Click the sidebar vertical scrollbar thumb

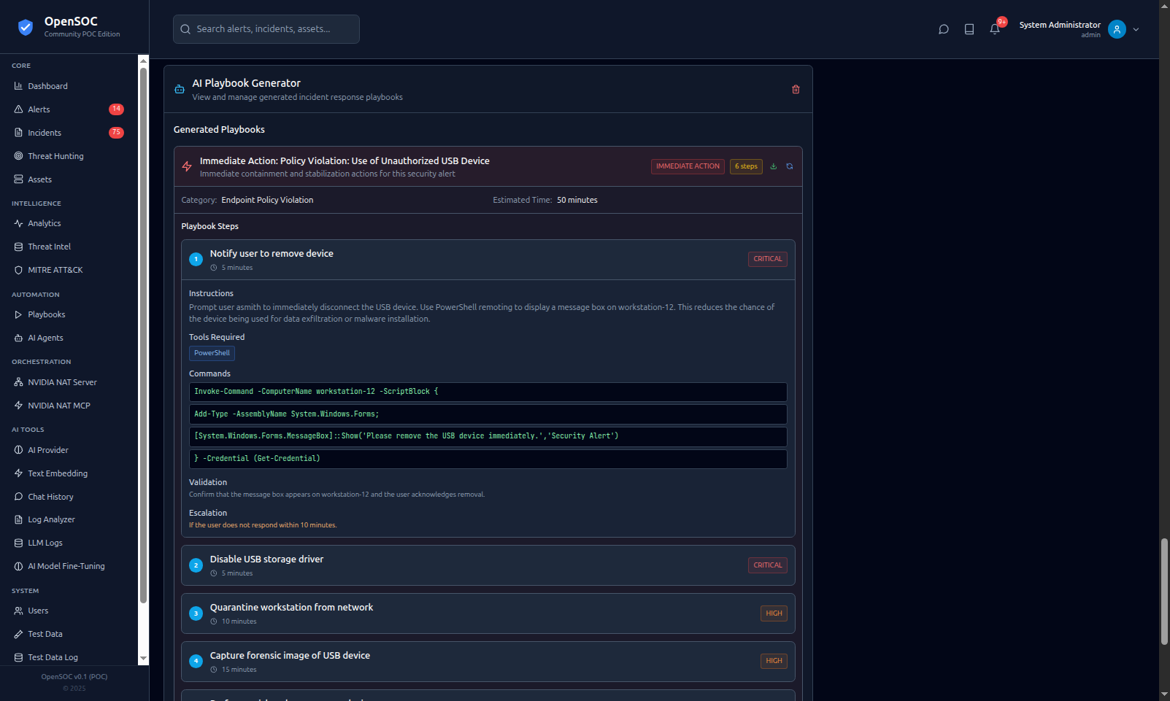pyautogui.click(x=144, y=336)
